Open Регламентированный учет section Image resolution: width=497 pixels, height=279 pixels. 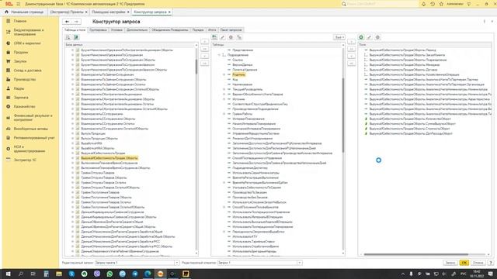click(34, 138)
